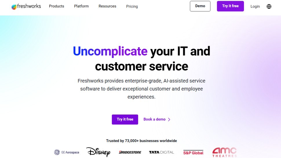The image size is (281, 158).
Task: Click the Freshworks logo in the header
Action: point(26,6)
